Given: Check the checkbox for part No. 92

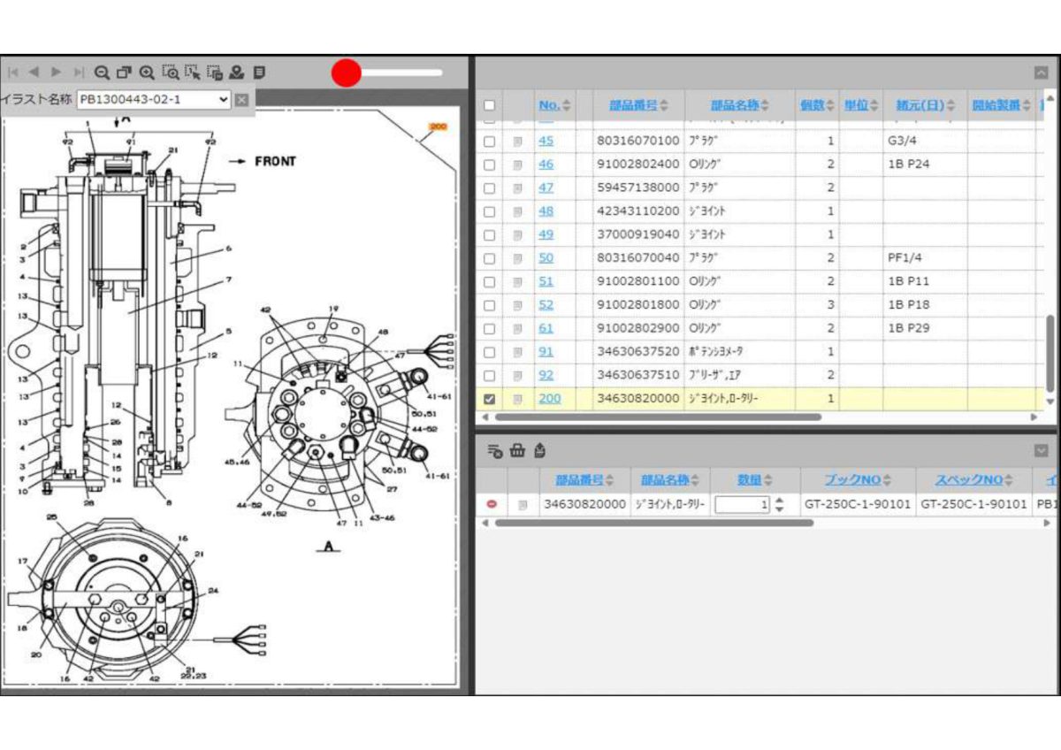Looking at the screenshot, I should (490, 375).
